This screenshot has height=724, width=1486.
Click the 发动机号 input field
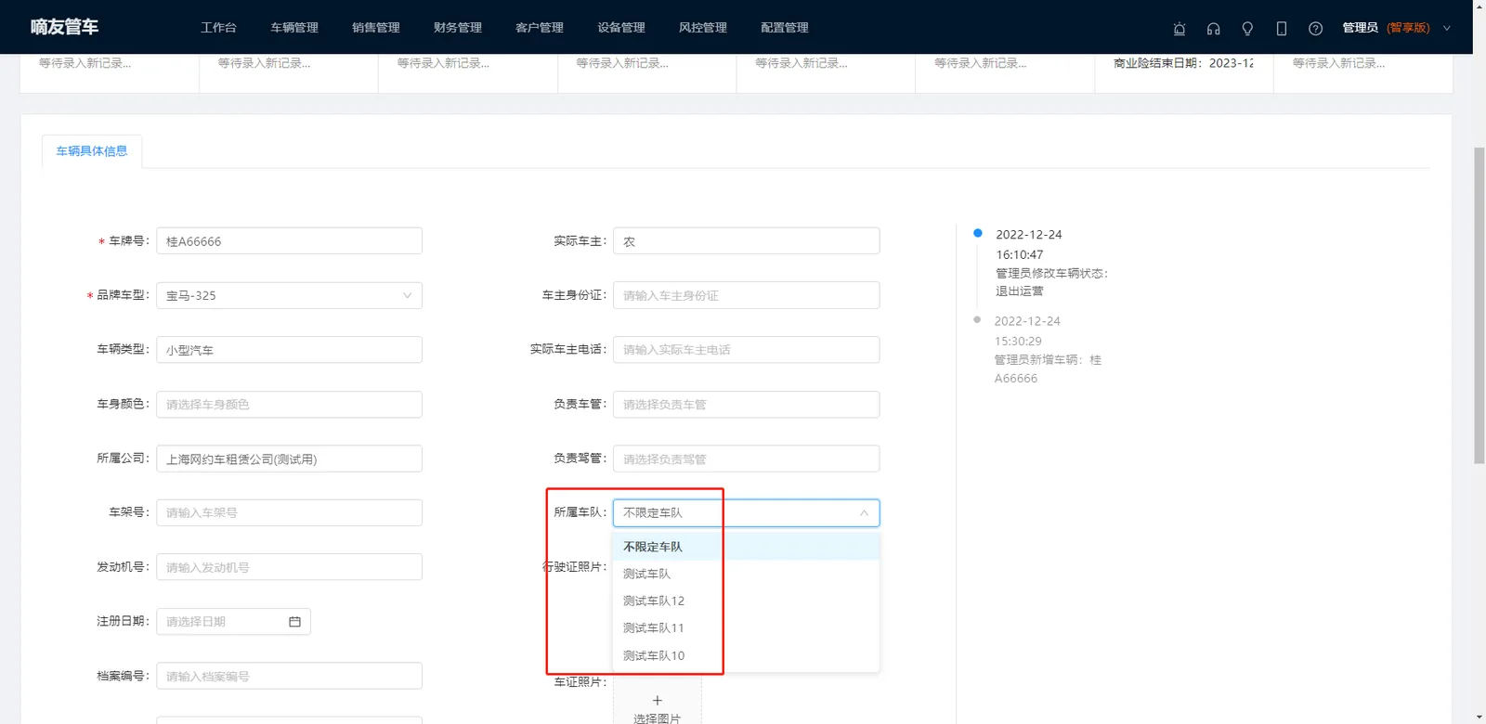(289, 567)
